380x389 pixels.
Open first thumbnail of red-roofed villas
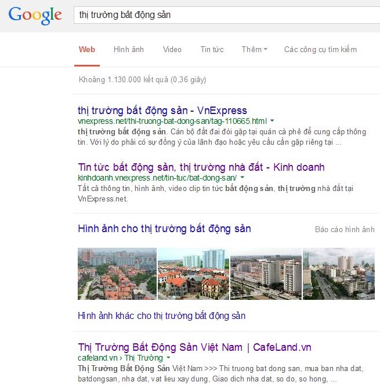pyautogui.click(x=117, y=274)
